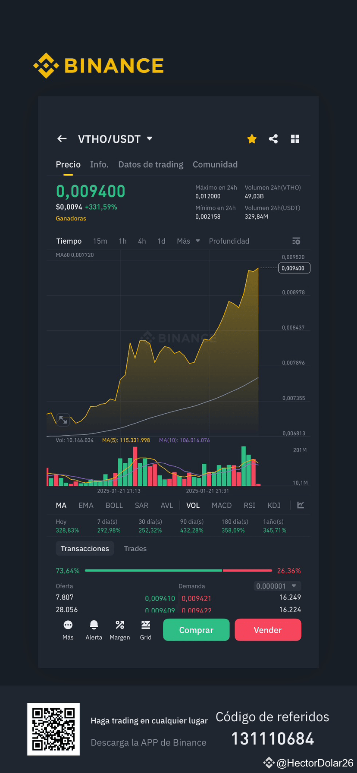Viewport: 357px width, 773px height.
Task: Click the MA(10): 106.016.076 volume label
Action: point(185,440)
